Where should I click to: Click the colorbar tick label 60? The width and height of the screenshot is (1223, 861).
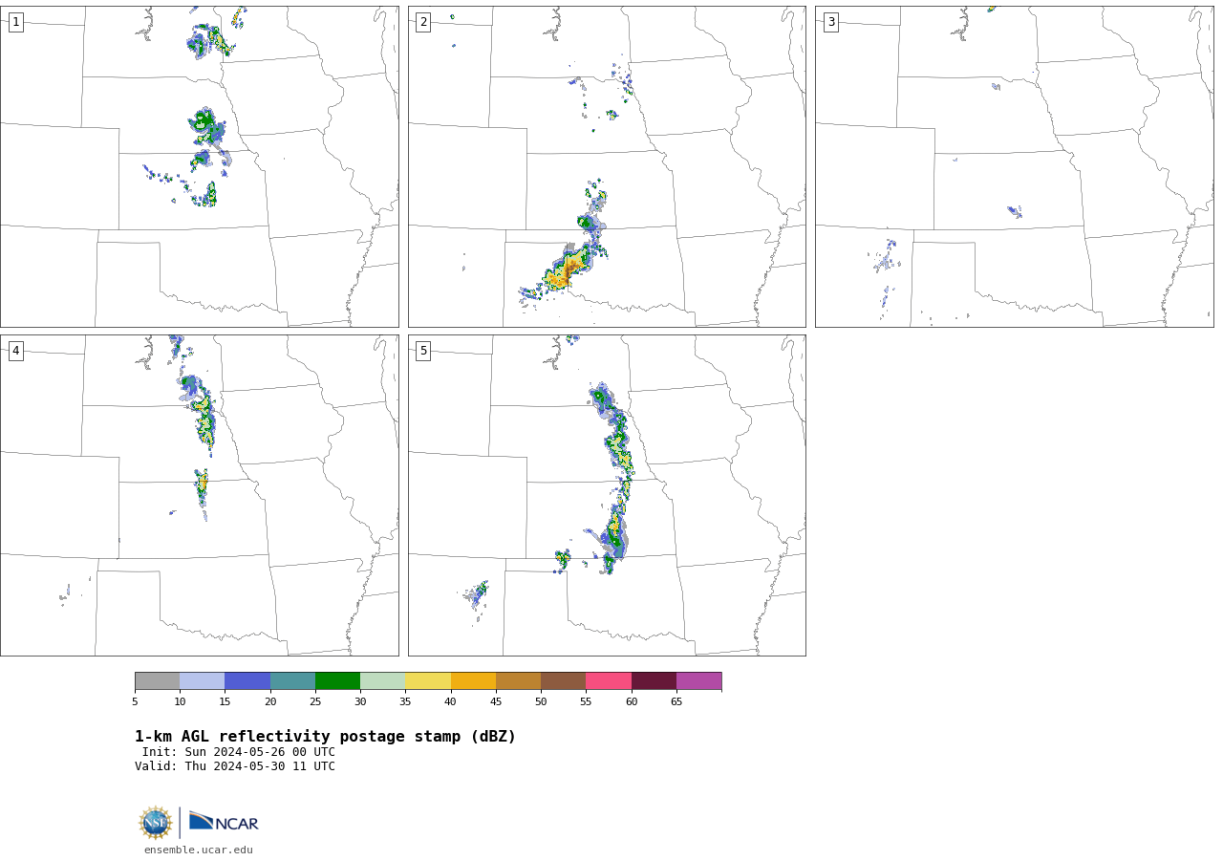632,702
